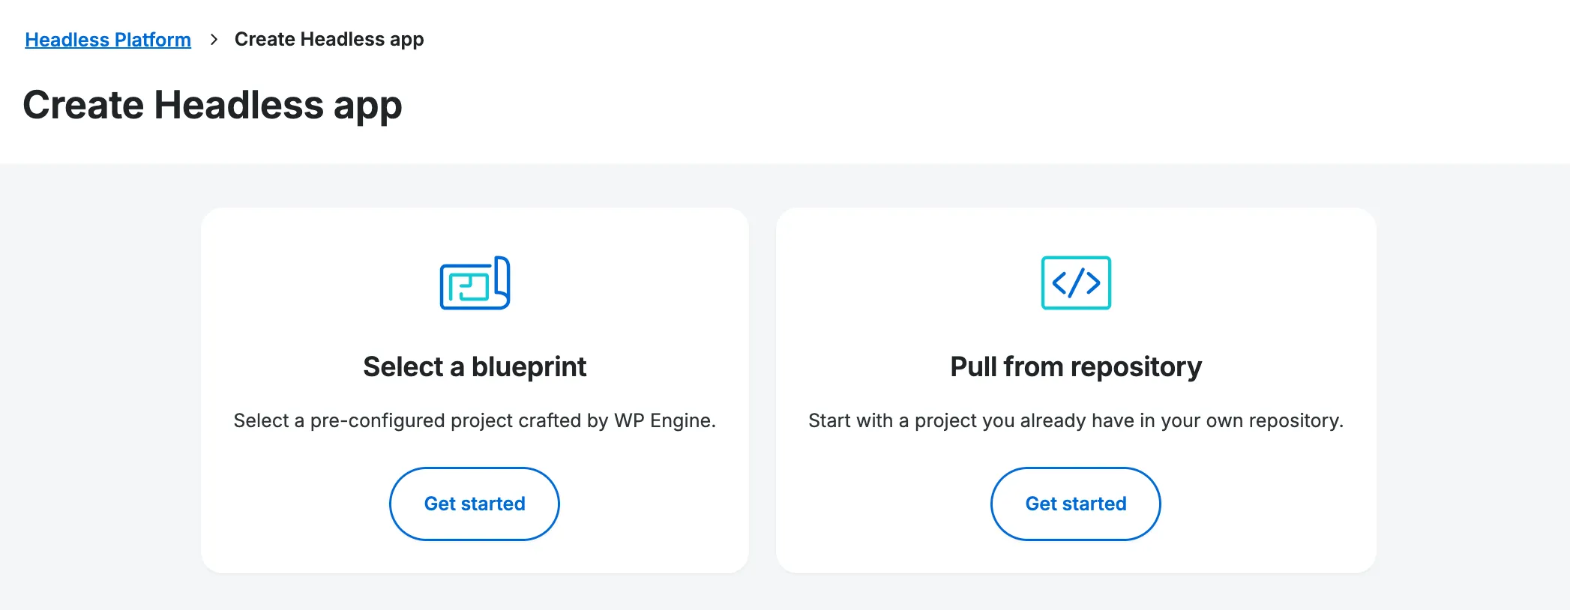This screenshot has width=1570, height=610.
Task: Click the blueprint icon above "Select a blueprint"
Action: (475, 283)
